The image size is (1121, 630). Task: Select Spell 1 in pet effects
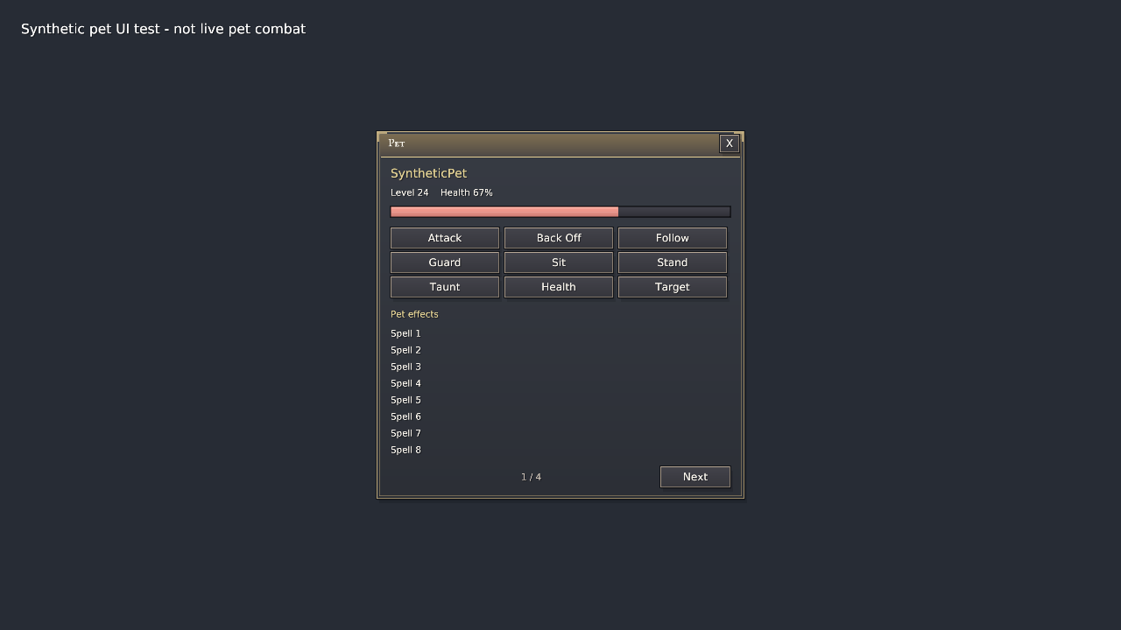pos(405,333)
